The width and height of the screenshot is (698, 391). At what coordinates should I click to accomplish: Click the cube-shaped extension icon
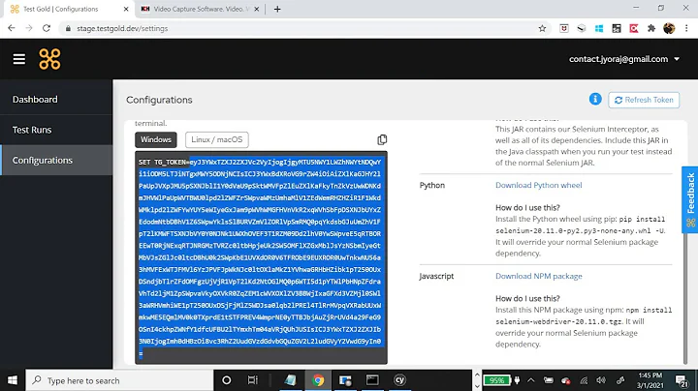(582, 28)
